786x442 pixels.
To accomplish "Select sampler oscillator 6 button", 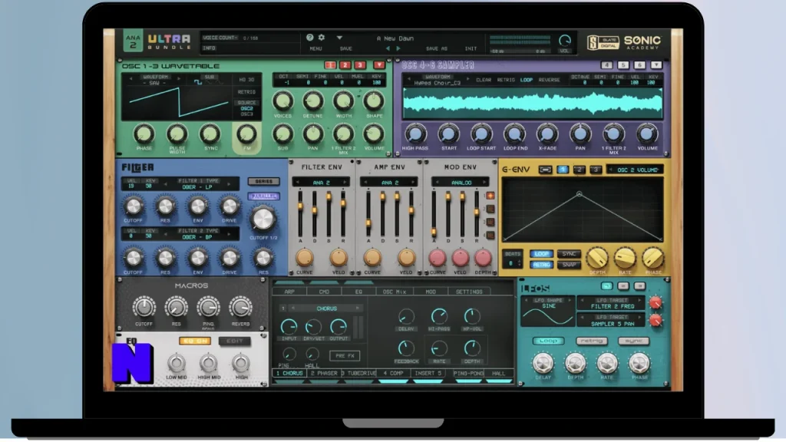I will click(639, 65).
